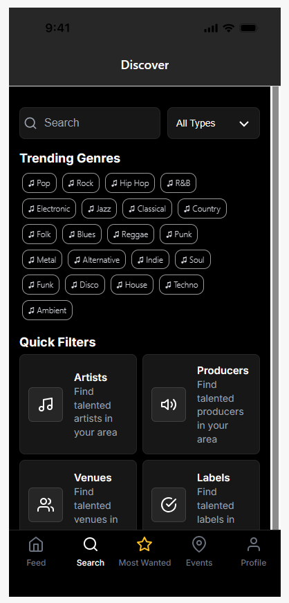
Task: Focus the Search input field
Action: pos(90,123)
